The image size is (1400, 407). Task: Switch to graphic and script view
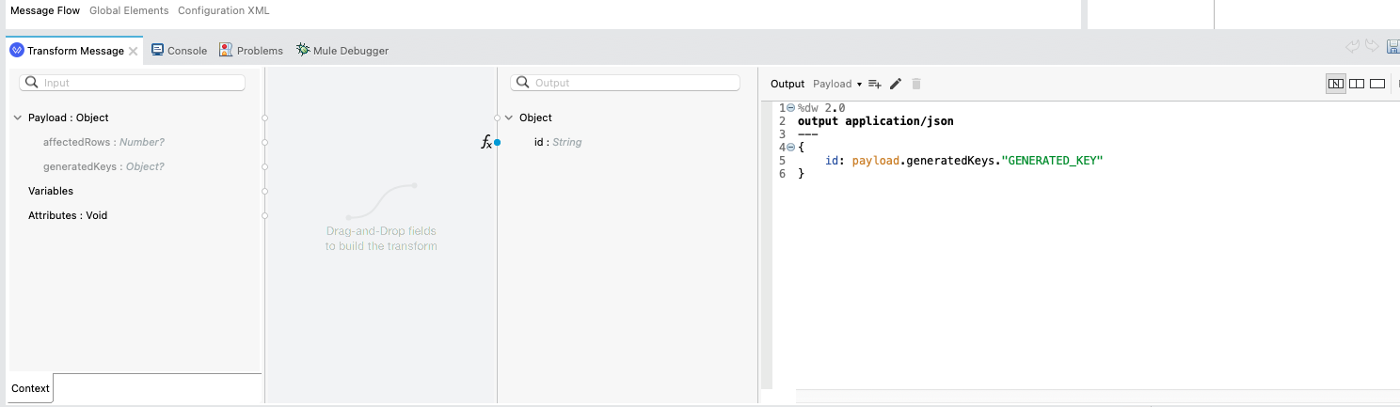tap(1335, 84)
